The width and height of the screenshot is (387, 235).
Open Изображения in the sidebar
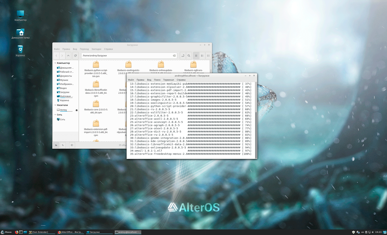pos(65,84)
